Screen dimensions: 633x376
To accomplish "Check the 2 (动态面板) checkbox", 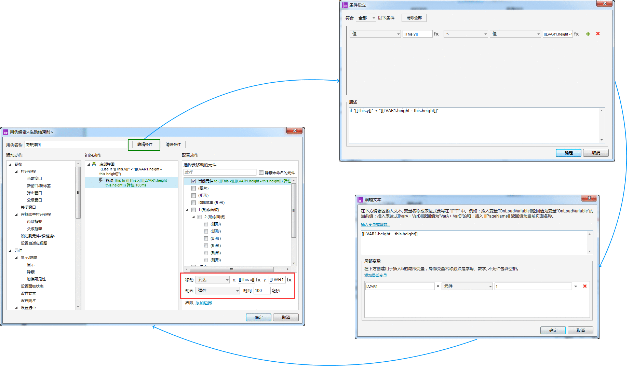I will 200,217.
